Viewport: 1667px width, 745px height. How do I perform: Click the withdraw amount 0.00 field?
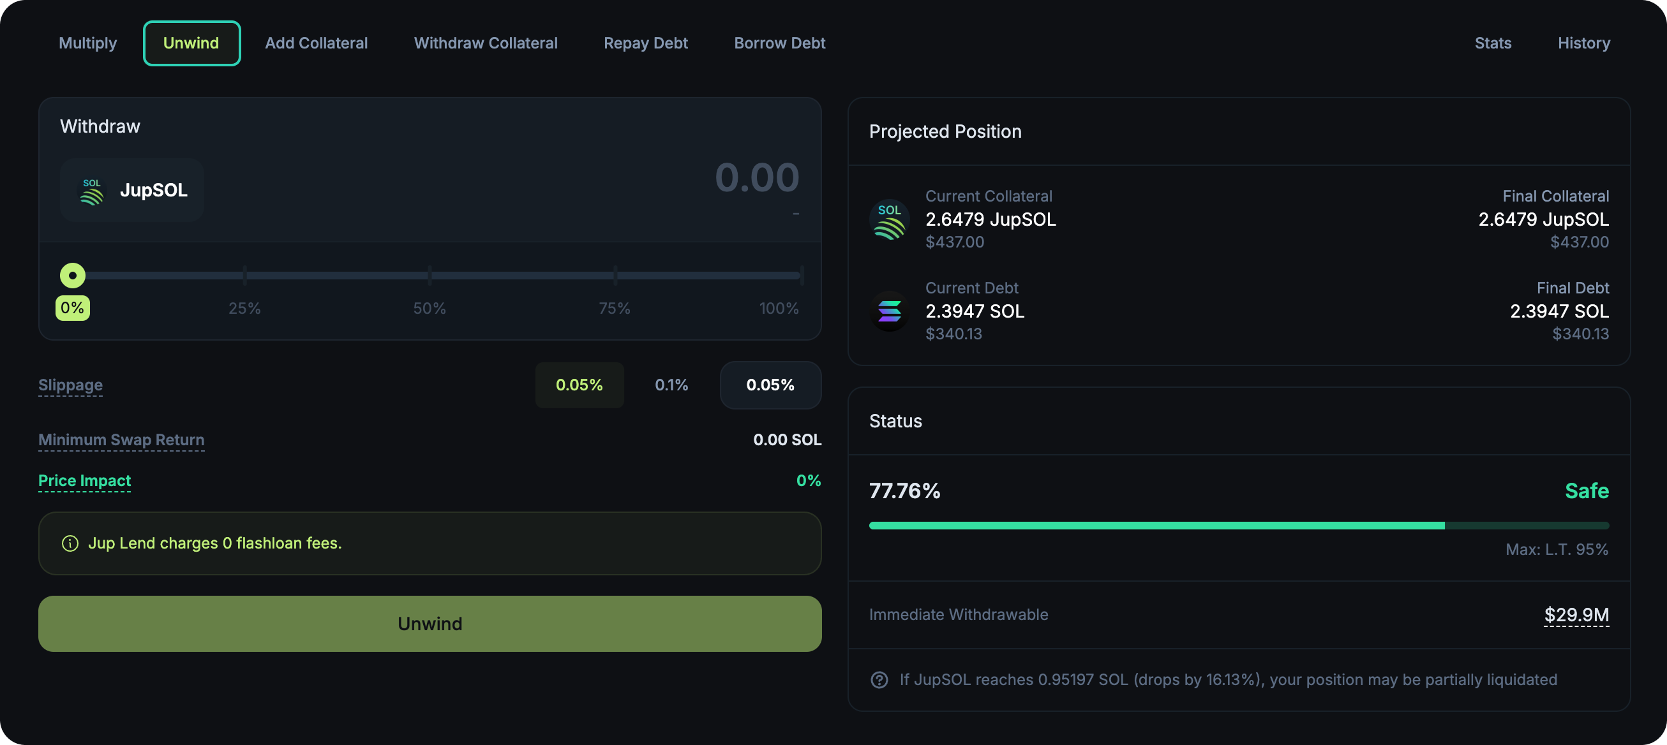[756, 178]
